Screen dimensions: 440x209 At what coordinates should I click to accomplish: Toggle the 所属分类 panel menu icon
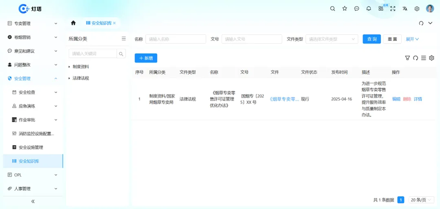(124, 39)
